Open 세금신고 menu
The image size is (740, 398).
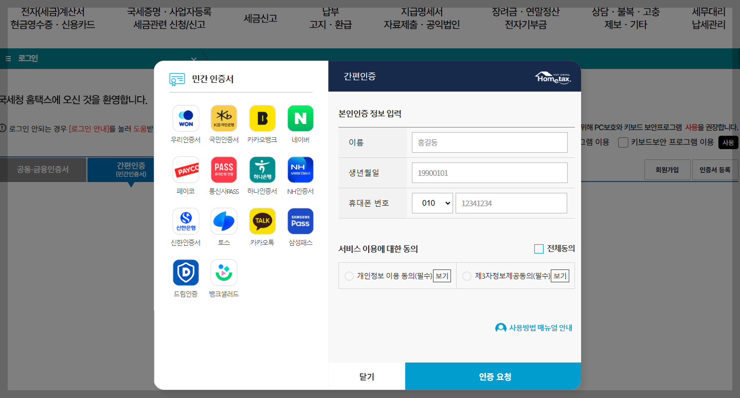coord(260,19)
